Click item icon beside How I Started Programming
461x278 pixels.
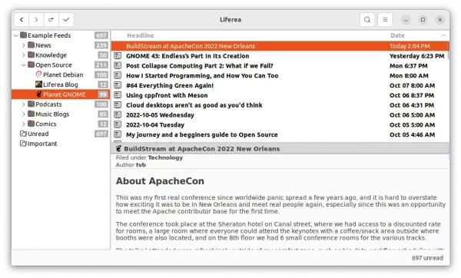[x=118, y=75]
